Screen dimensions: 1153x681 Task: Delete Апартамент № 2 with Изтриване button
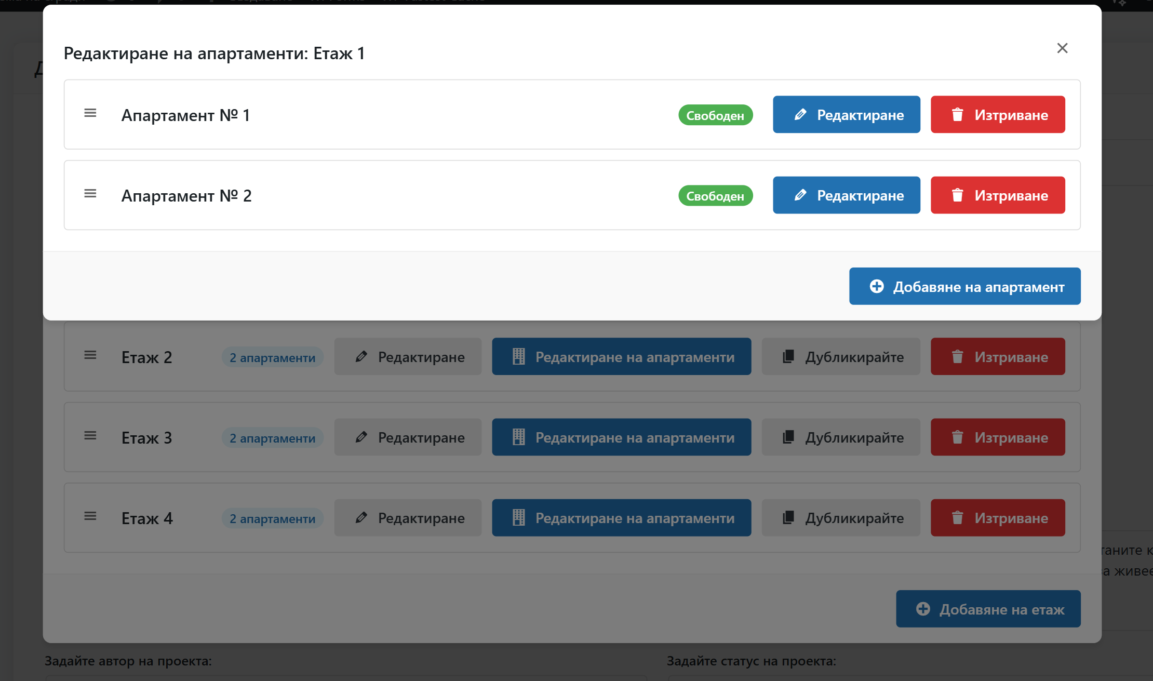(997, 195)
